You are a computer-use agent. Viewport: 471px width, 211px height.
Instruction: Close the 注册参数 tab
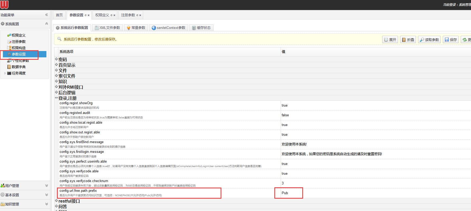pyautogui.click(x=140, y=15)
